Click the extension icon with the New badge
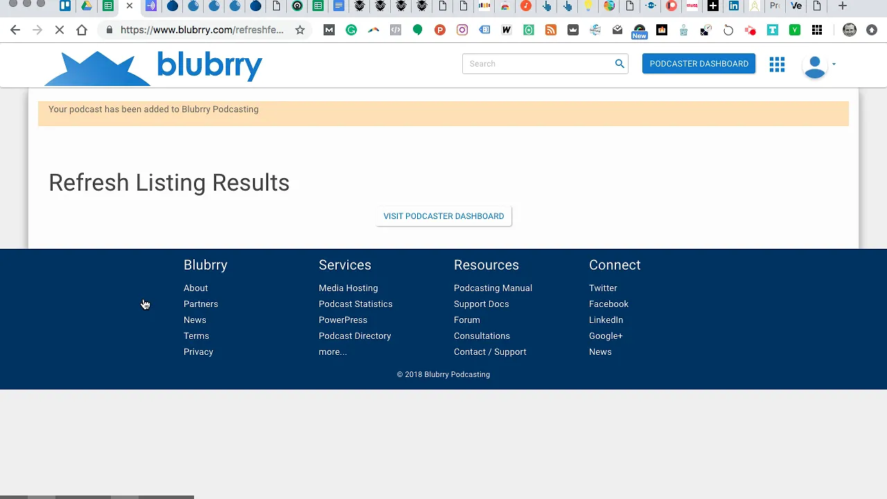Viewport: 887px width, 499px height. (640, 31)
